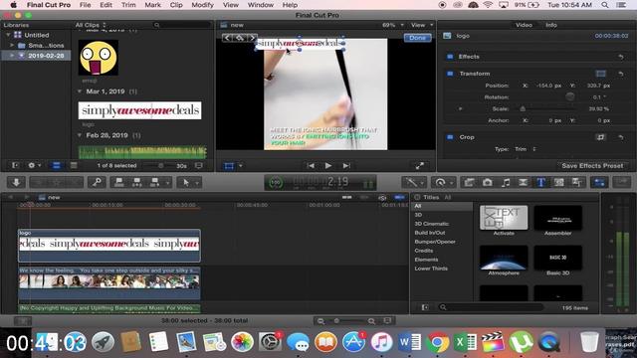Toggle skimming in the timeline header
The width and height of the screenshot is (637, 358).
coord(347,197)
